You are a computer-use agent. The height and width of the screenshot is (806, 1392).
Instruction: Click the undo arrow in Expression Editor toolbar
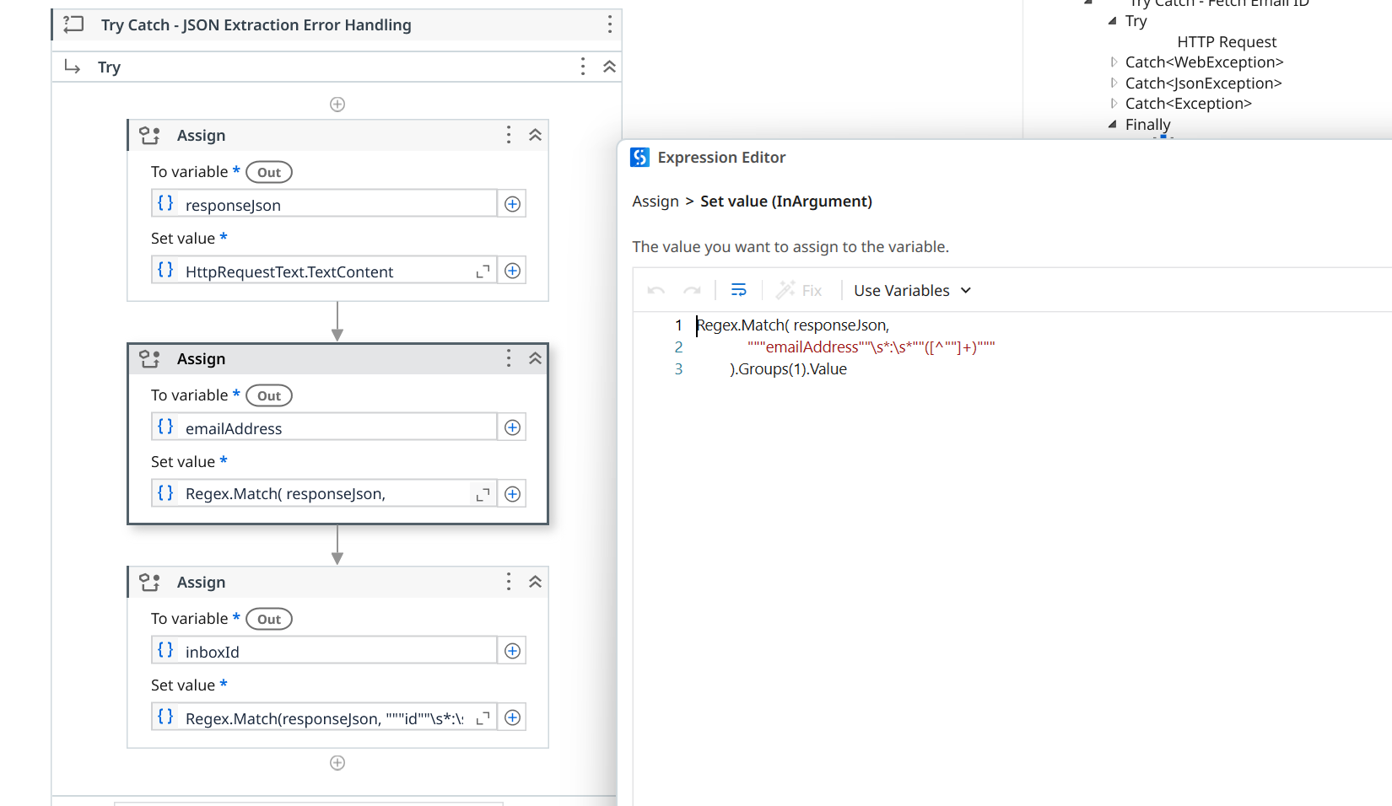pyautogui.click(x=656, y=290)
